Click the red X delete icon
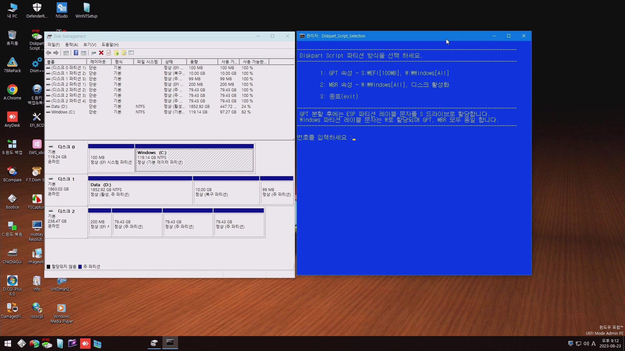The height and width of the screenshot is (351, 625). (101, 53)
